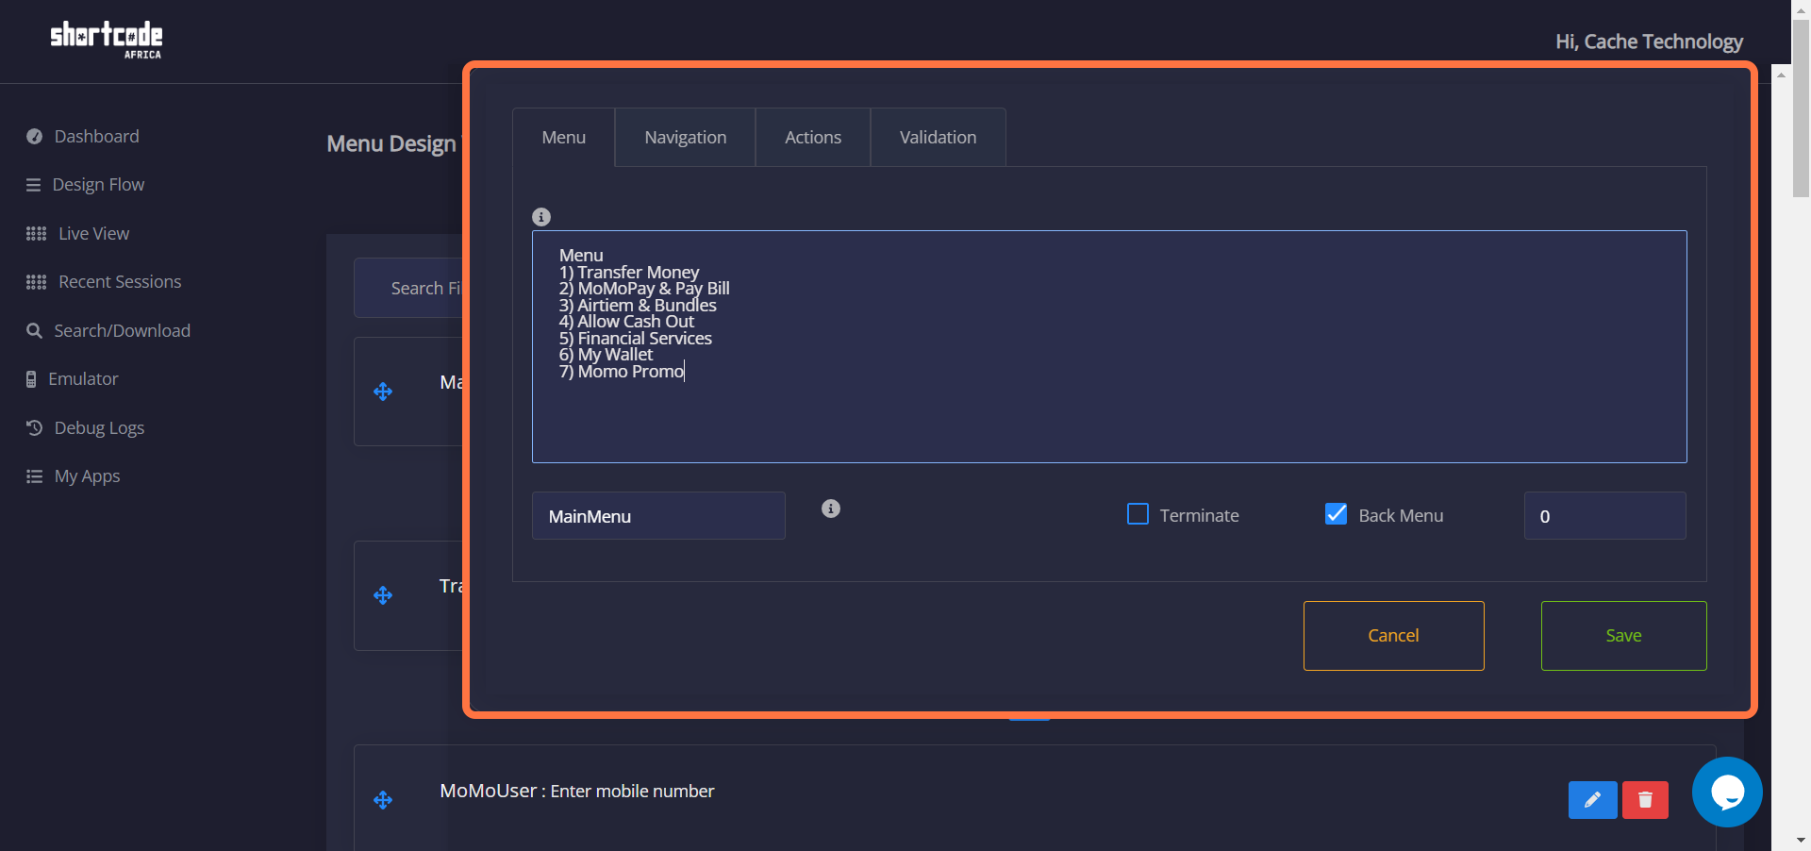Click the move handle icon beside Tra row
Image resolution: width=1811 pixels, height=851 pixels.
point(383,595)
